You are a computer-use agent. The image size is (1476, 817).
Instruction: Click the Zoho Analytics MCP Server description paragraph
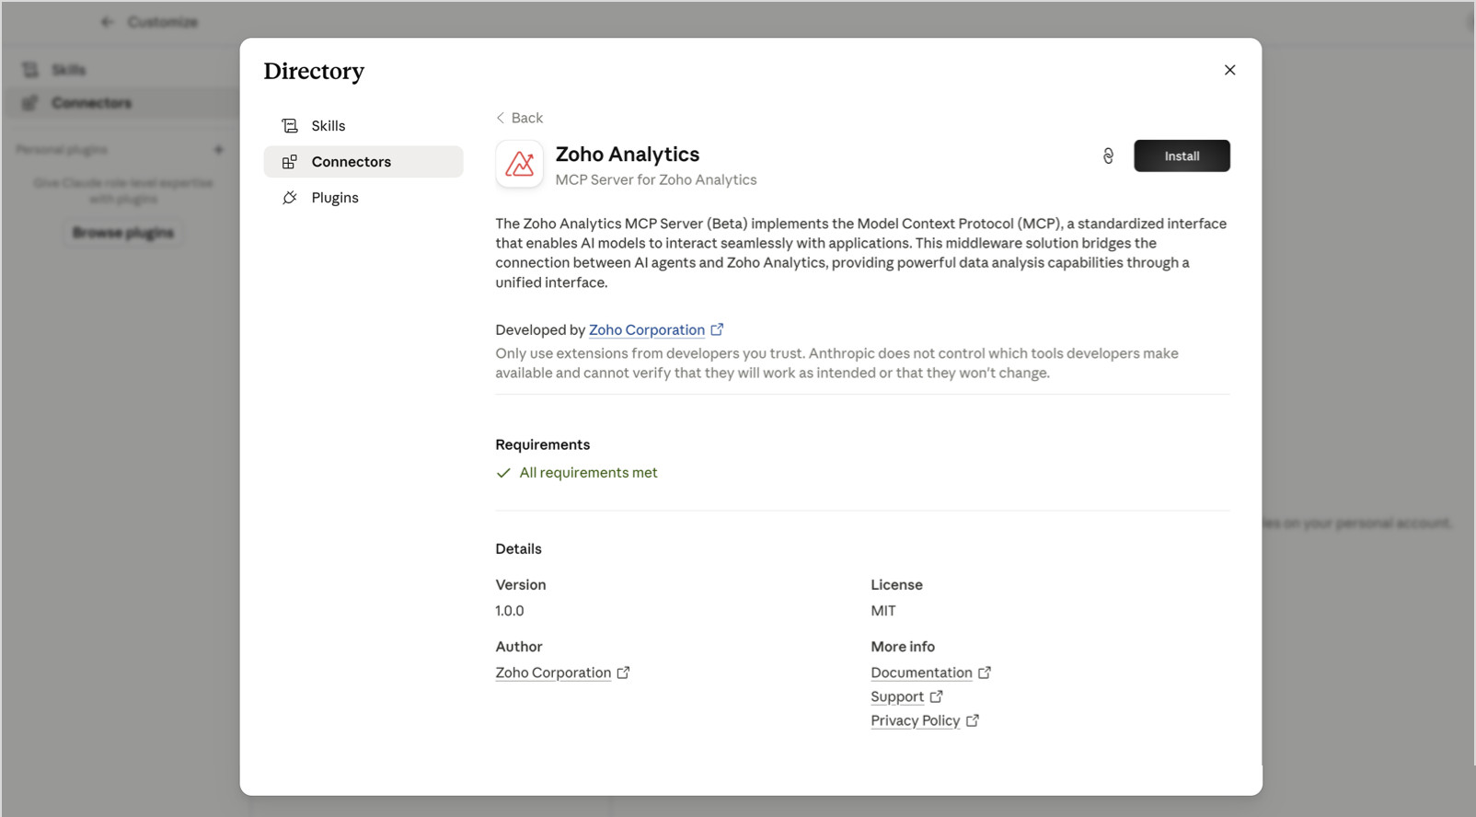pos(861,253)
